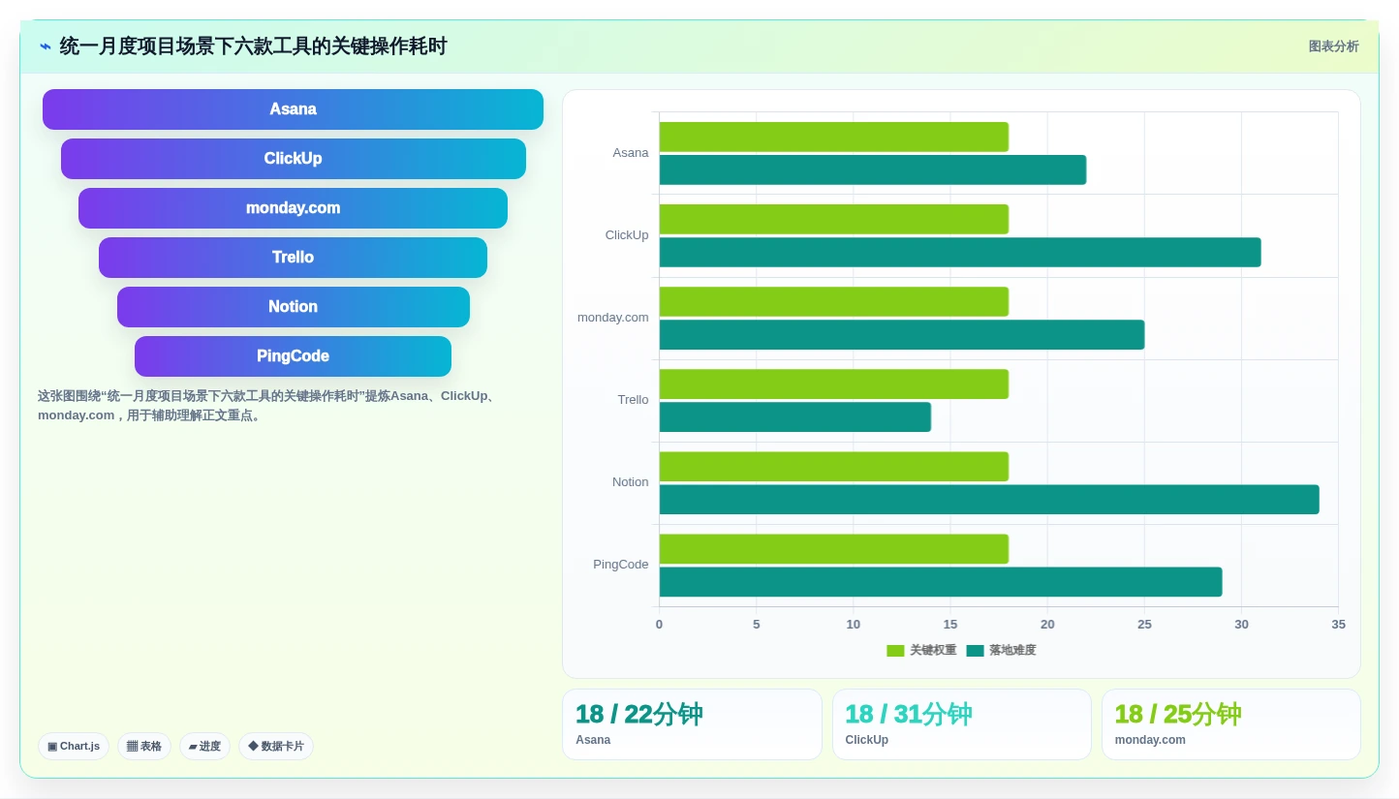Click the Trello 关键权重 light green bar
This screenshot has width=1399, height=799.
click(834, 384)
